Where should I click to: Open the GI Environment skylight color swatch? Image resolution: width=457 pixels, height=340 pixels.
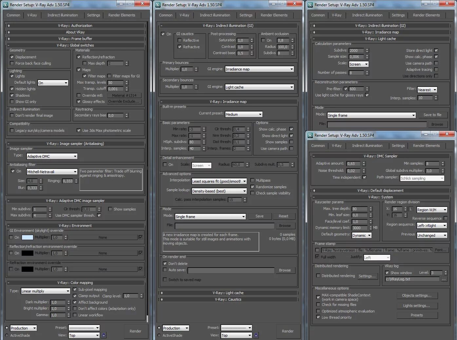click(27, 237)
